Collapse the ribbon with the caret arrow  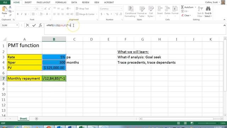click(225, 20)
